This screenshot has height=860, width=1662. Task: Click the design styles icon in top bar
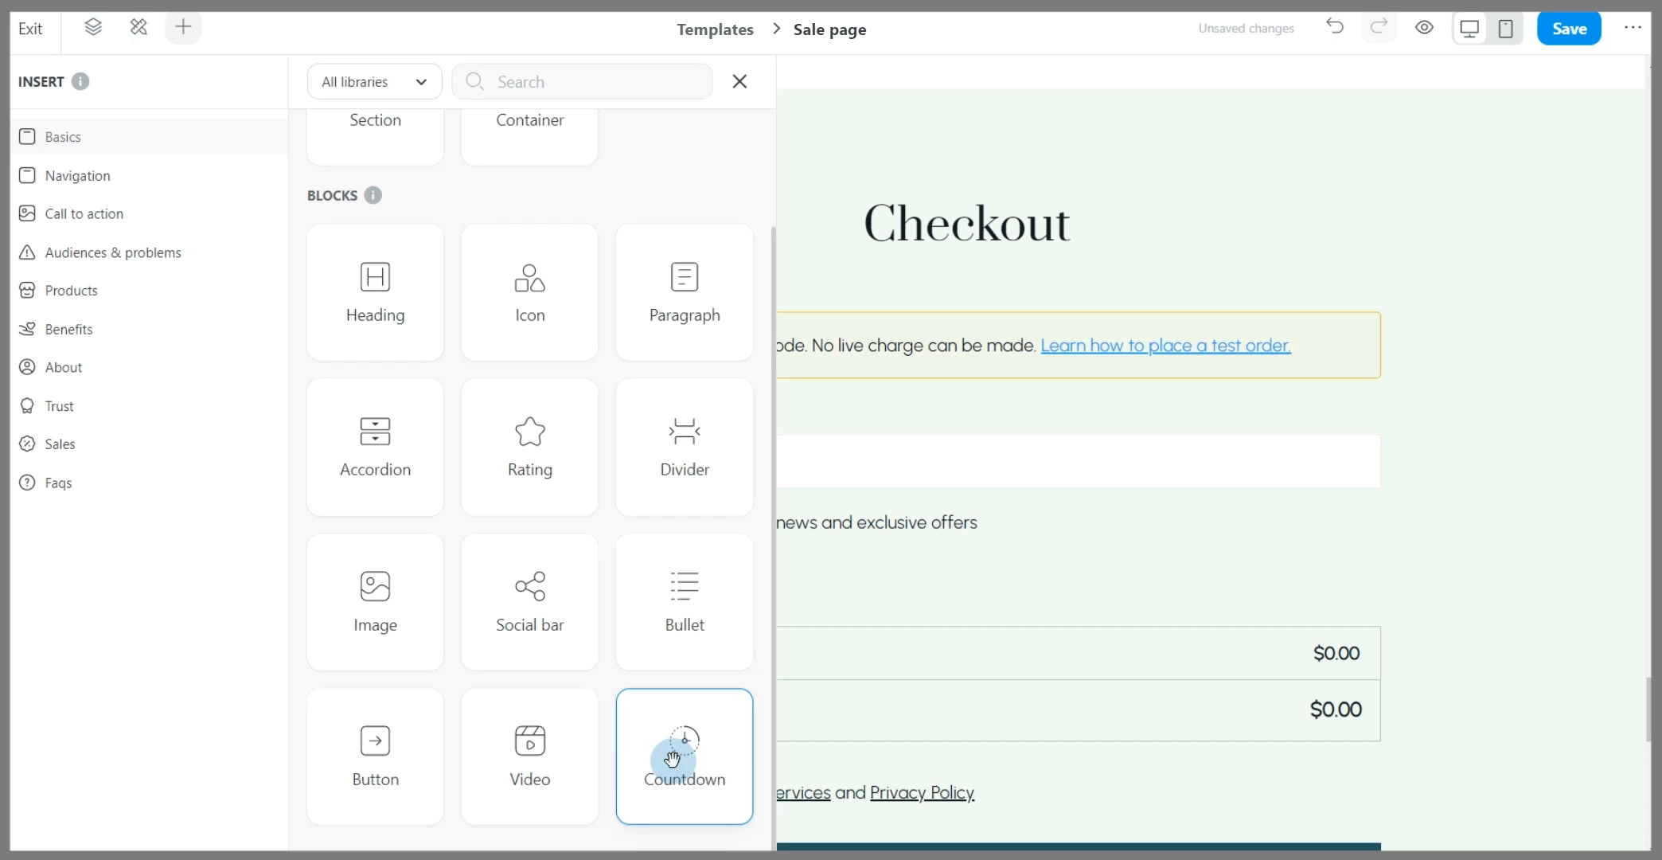(x=138, y=28)
